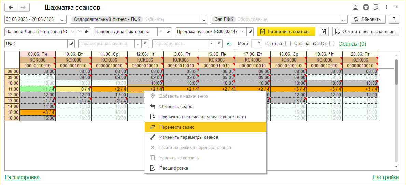406x185 pixels.
Task: Choose Отменить сеанс in context menu
Action: tap(176, 107)
